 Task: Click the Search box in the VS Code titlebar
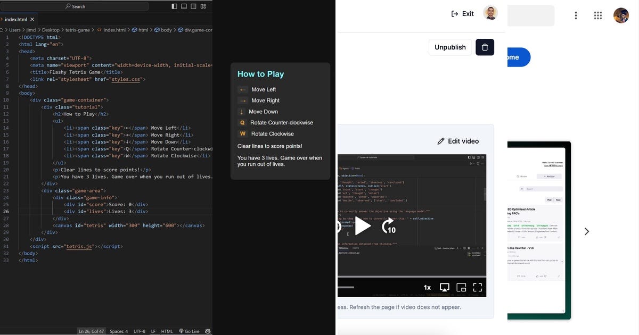click(76, 6)
